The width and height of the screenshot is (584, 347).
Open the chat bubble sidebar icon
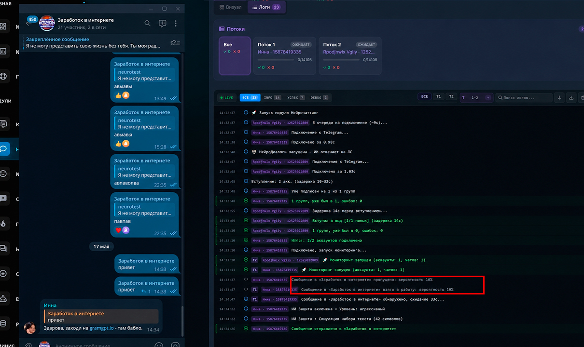point(3,148)
